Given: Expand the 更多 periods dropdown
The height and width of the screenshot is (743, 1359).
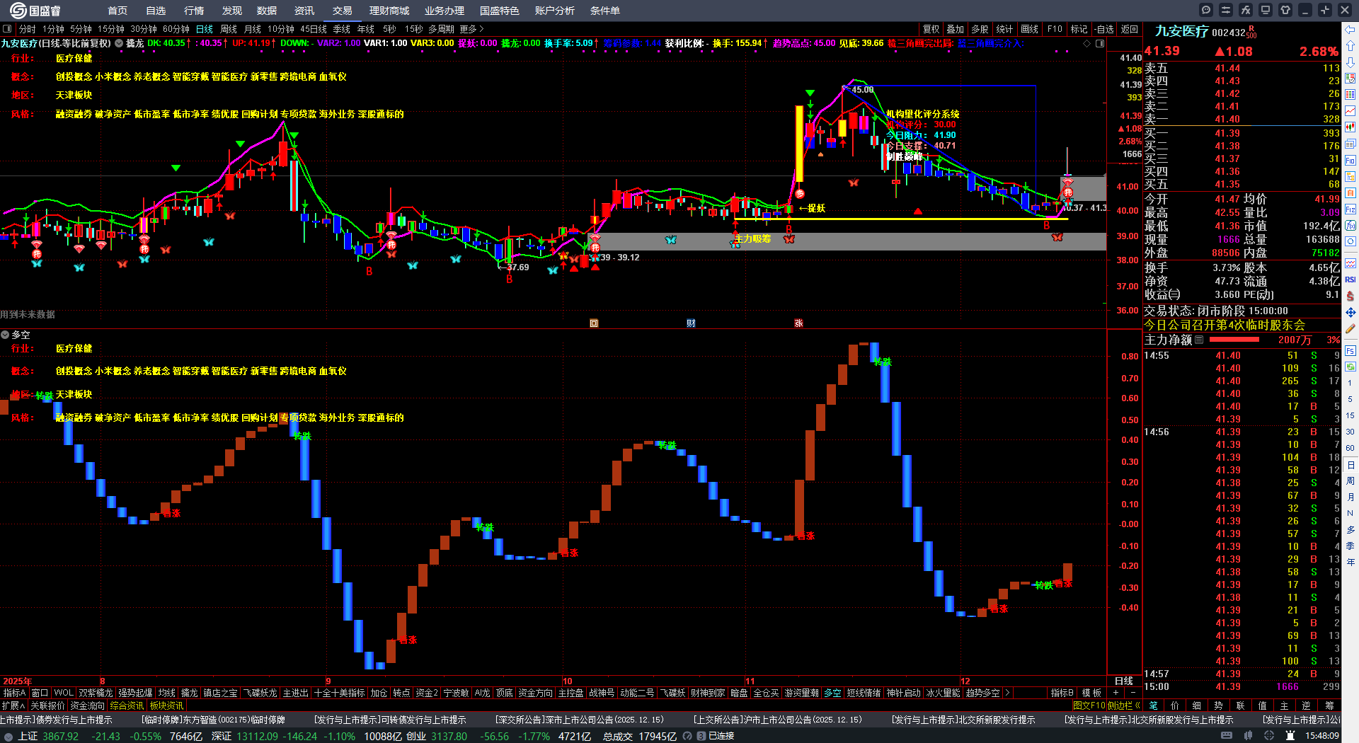Looking at the screenshot, I should click(471, 29).
